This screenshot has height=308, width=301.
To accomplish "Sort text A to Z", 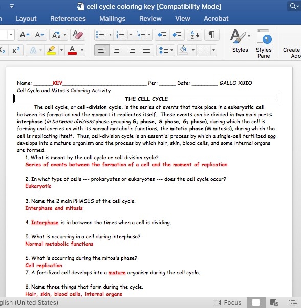I will (195, 35).
